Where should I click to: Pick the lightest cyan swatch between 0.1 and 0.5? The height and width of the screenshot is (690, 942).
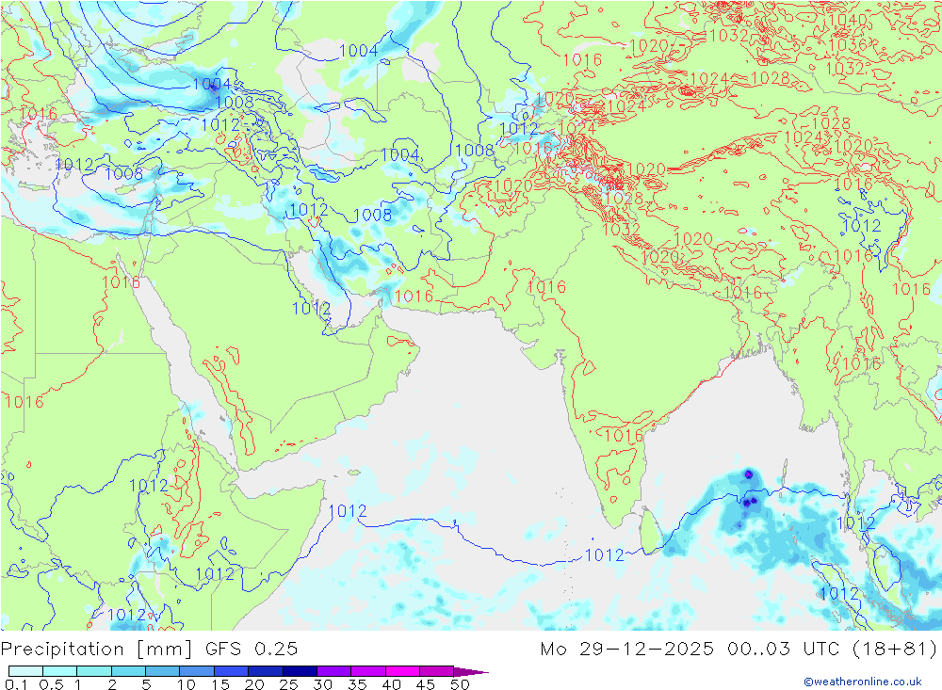point(25,670)
